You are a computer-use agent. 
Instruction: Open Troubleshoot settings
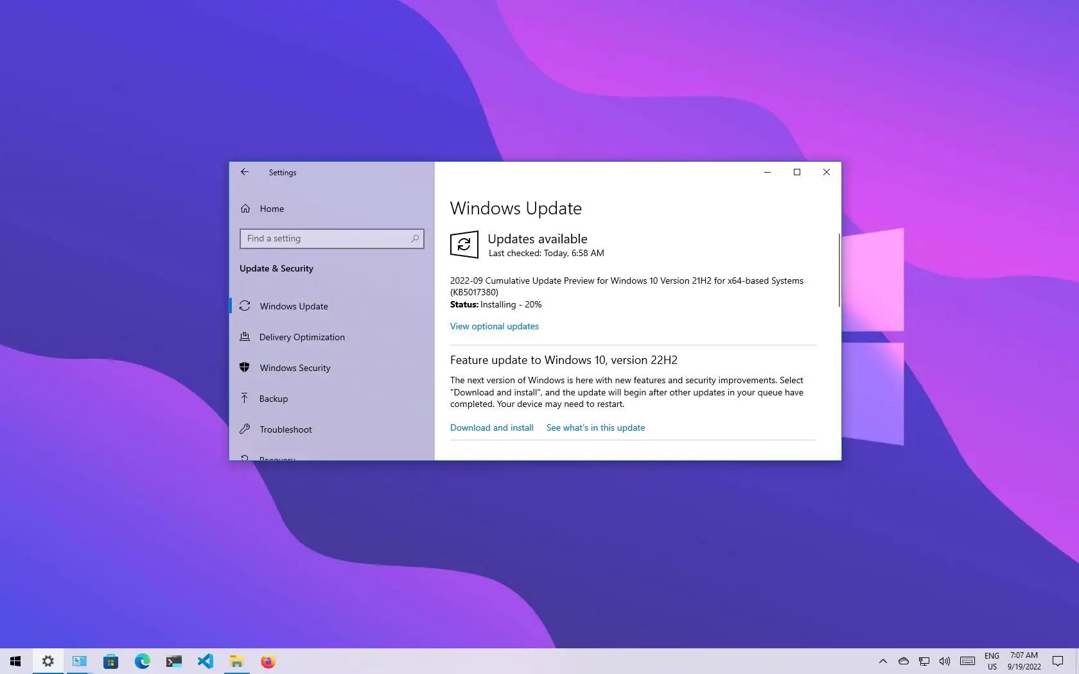point(332,429)
